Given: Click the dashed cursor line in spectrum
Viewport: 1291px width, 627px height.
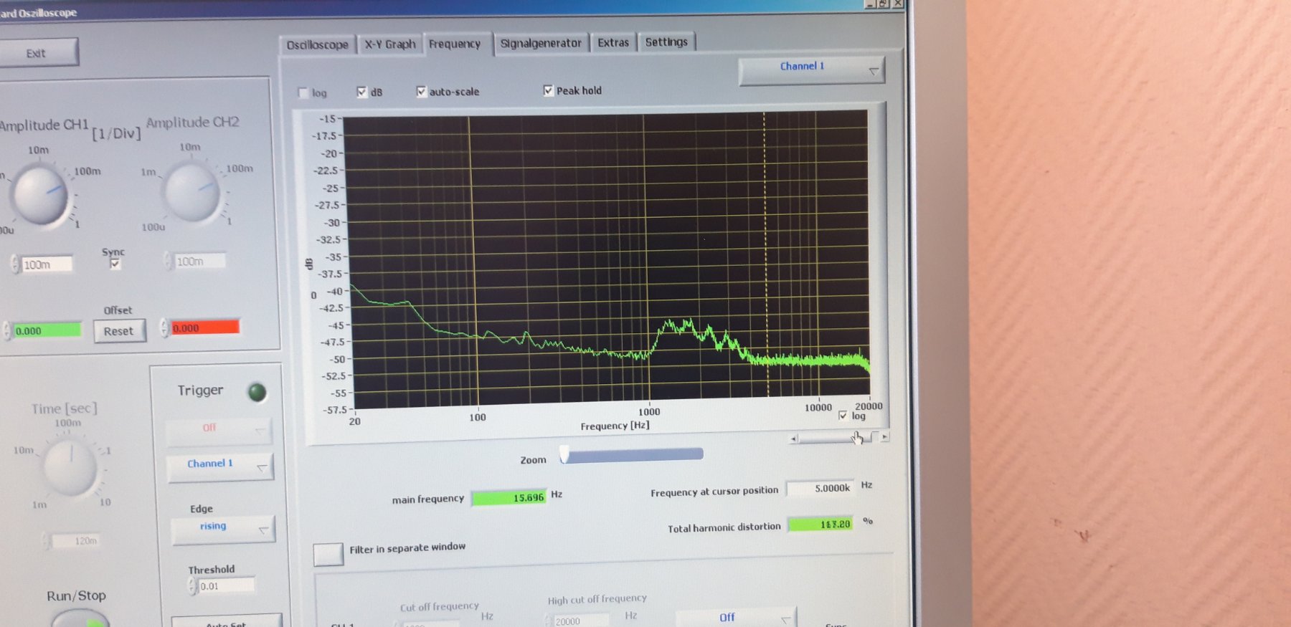Looking at the screenshot, I should click(x=766, y=254).
